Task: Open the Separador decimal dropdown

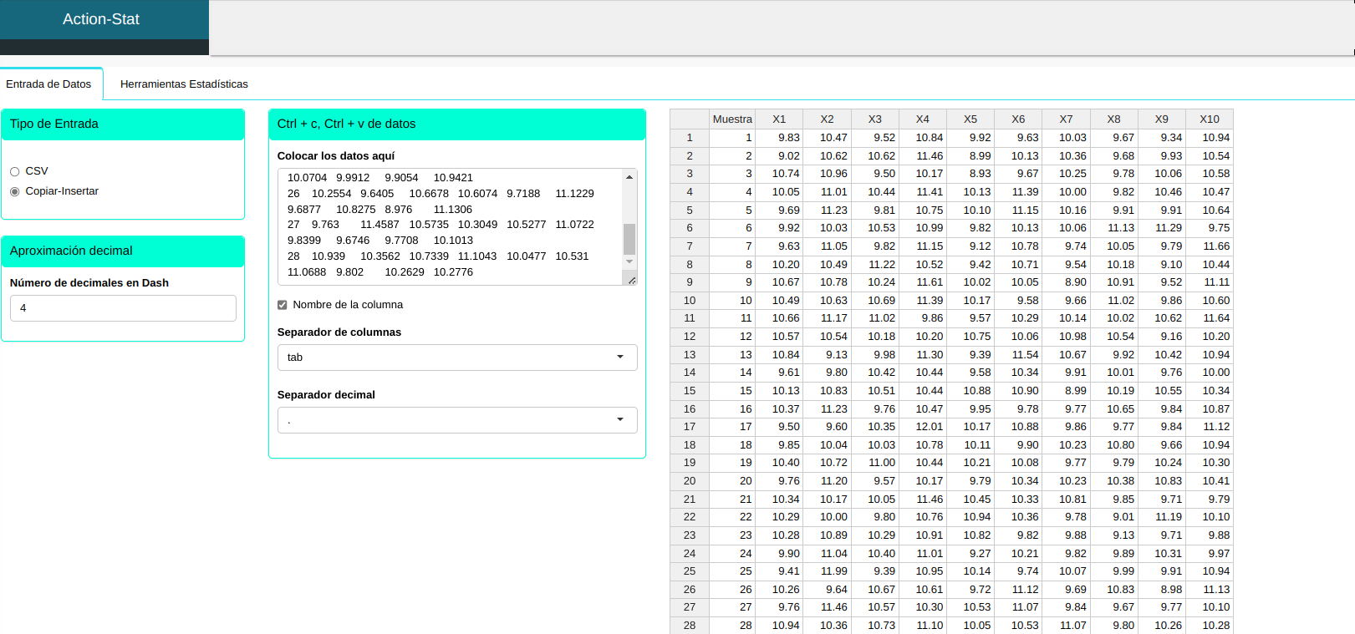Action: [x=456, y=420]
